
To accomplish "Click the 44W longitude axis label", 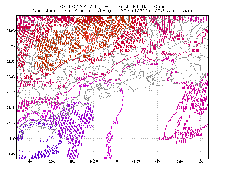I will click(x=115, y=162).
